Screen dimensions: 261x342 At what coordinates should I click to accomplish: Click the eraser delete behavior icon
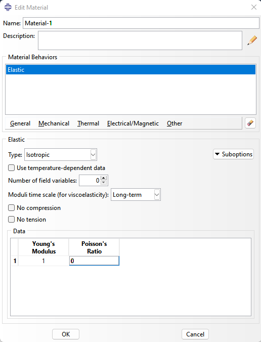point(250,123)
